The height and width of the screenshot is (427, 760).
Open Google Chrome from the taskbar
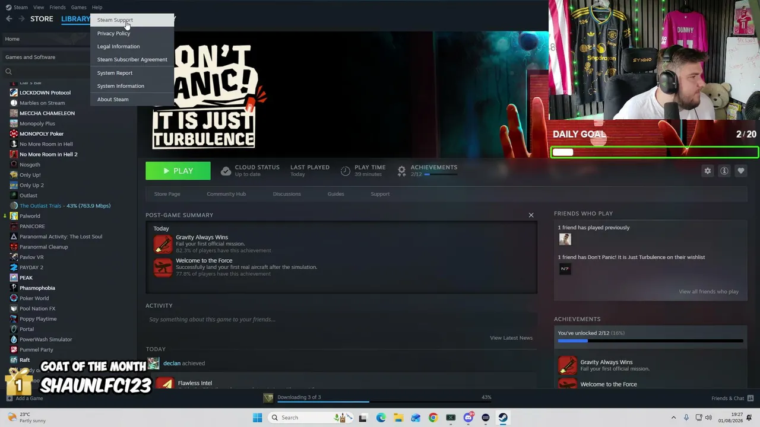pos(433,418)
